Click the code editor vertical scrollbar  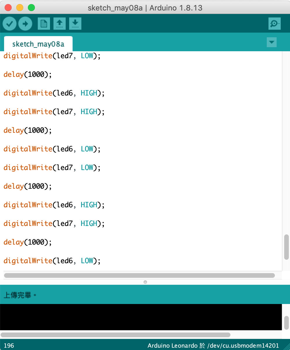click(x=287, y=247)
